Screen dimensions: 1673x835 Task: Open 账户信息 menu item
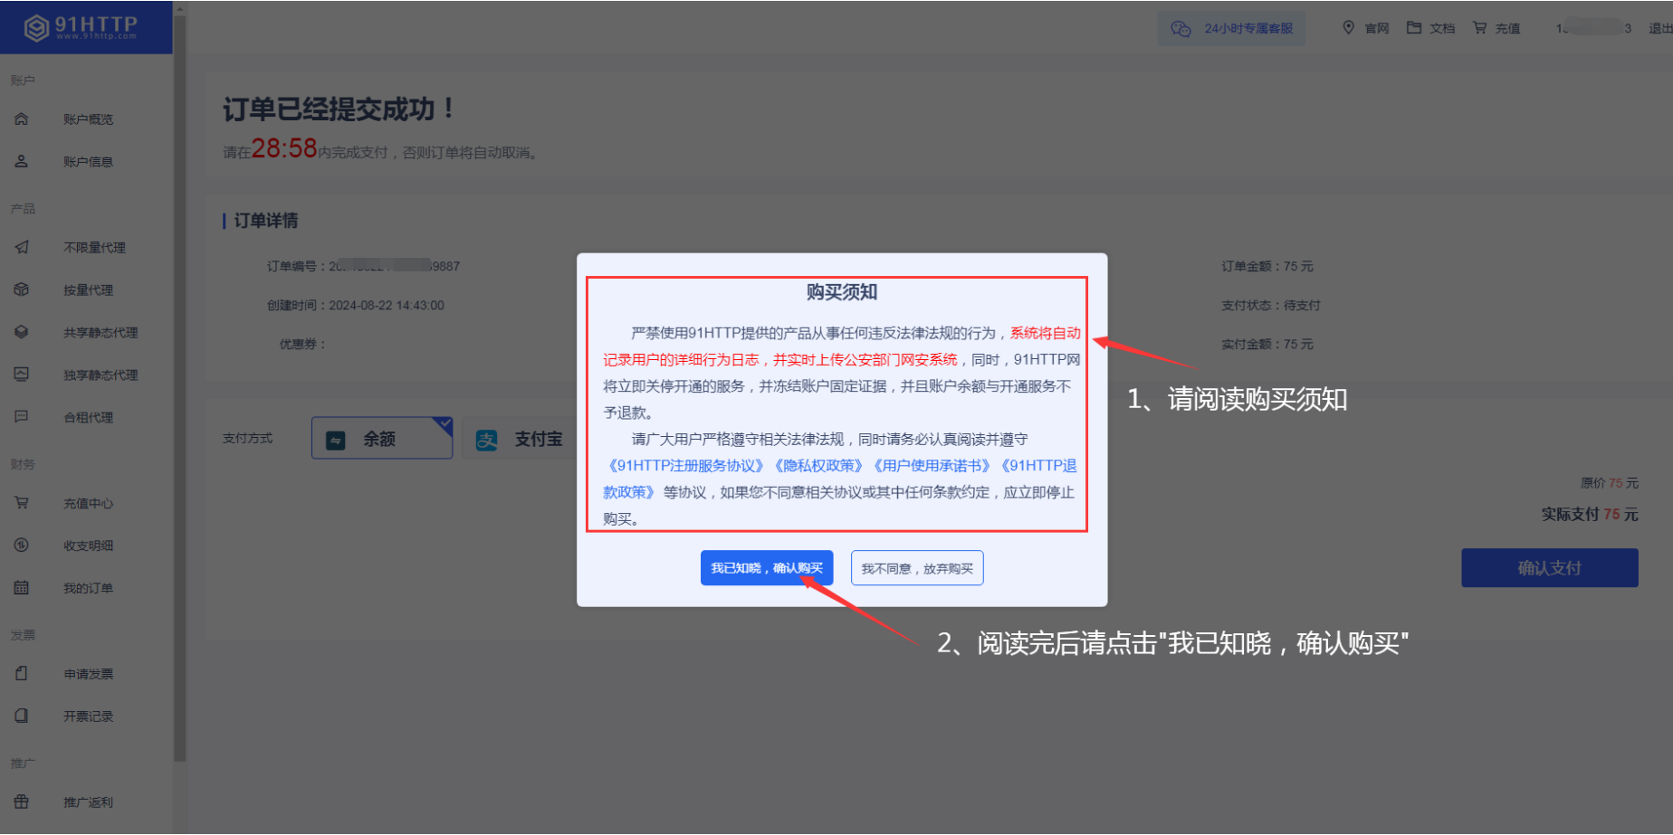(88, 162)
